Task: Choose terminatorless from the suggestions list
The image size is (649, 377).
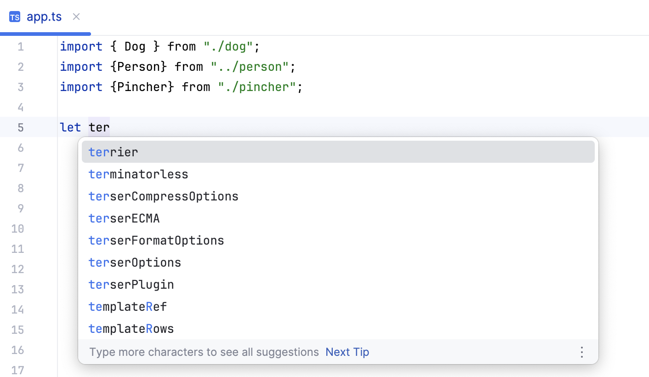Action: click(138, 174)
